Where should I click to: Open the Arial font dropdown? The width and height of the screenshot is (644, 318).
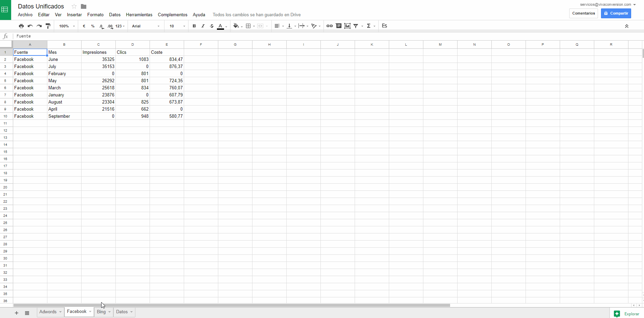click(x=146, y=26)
